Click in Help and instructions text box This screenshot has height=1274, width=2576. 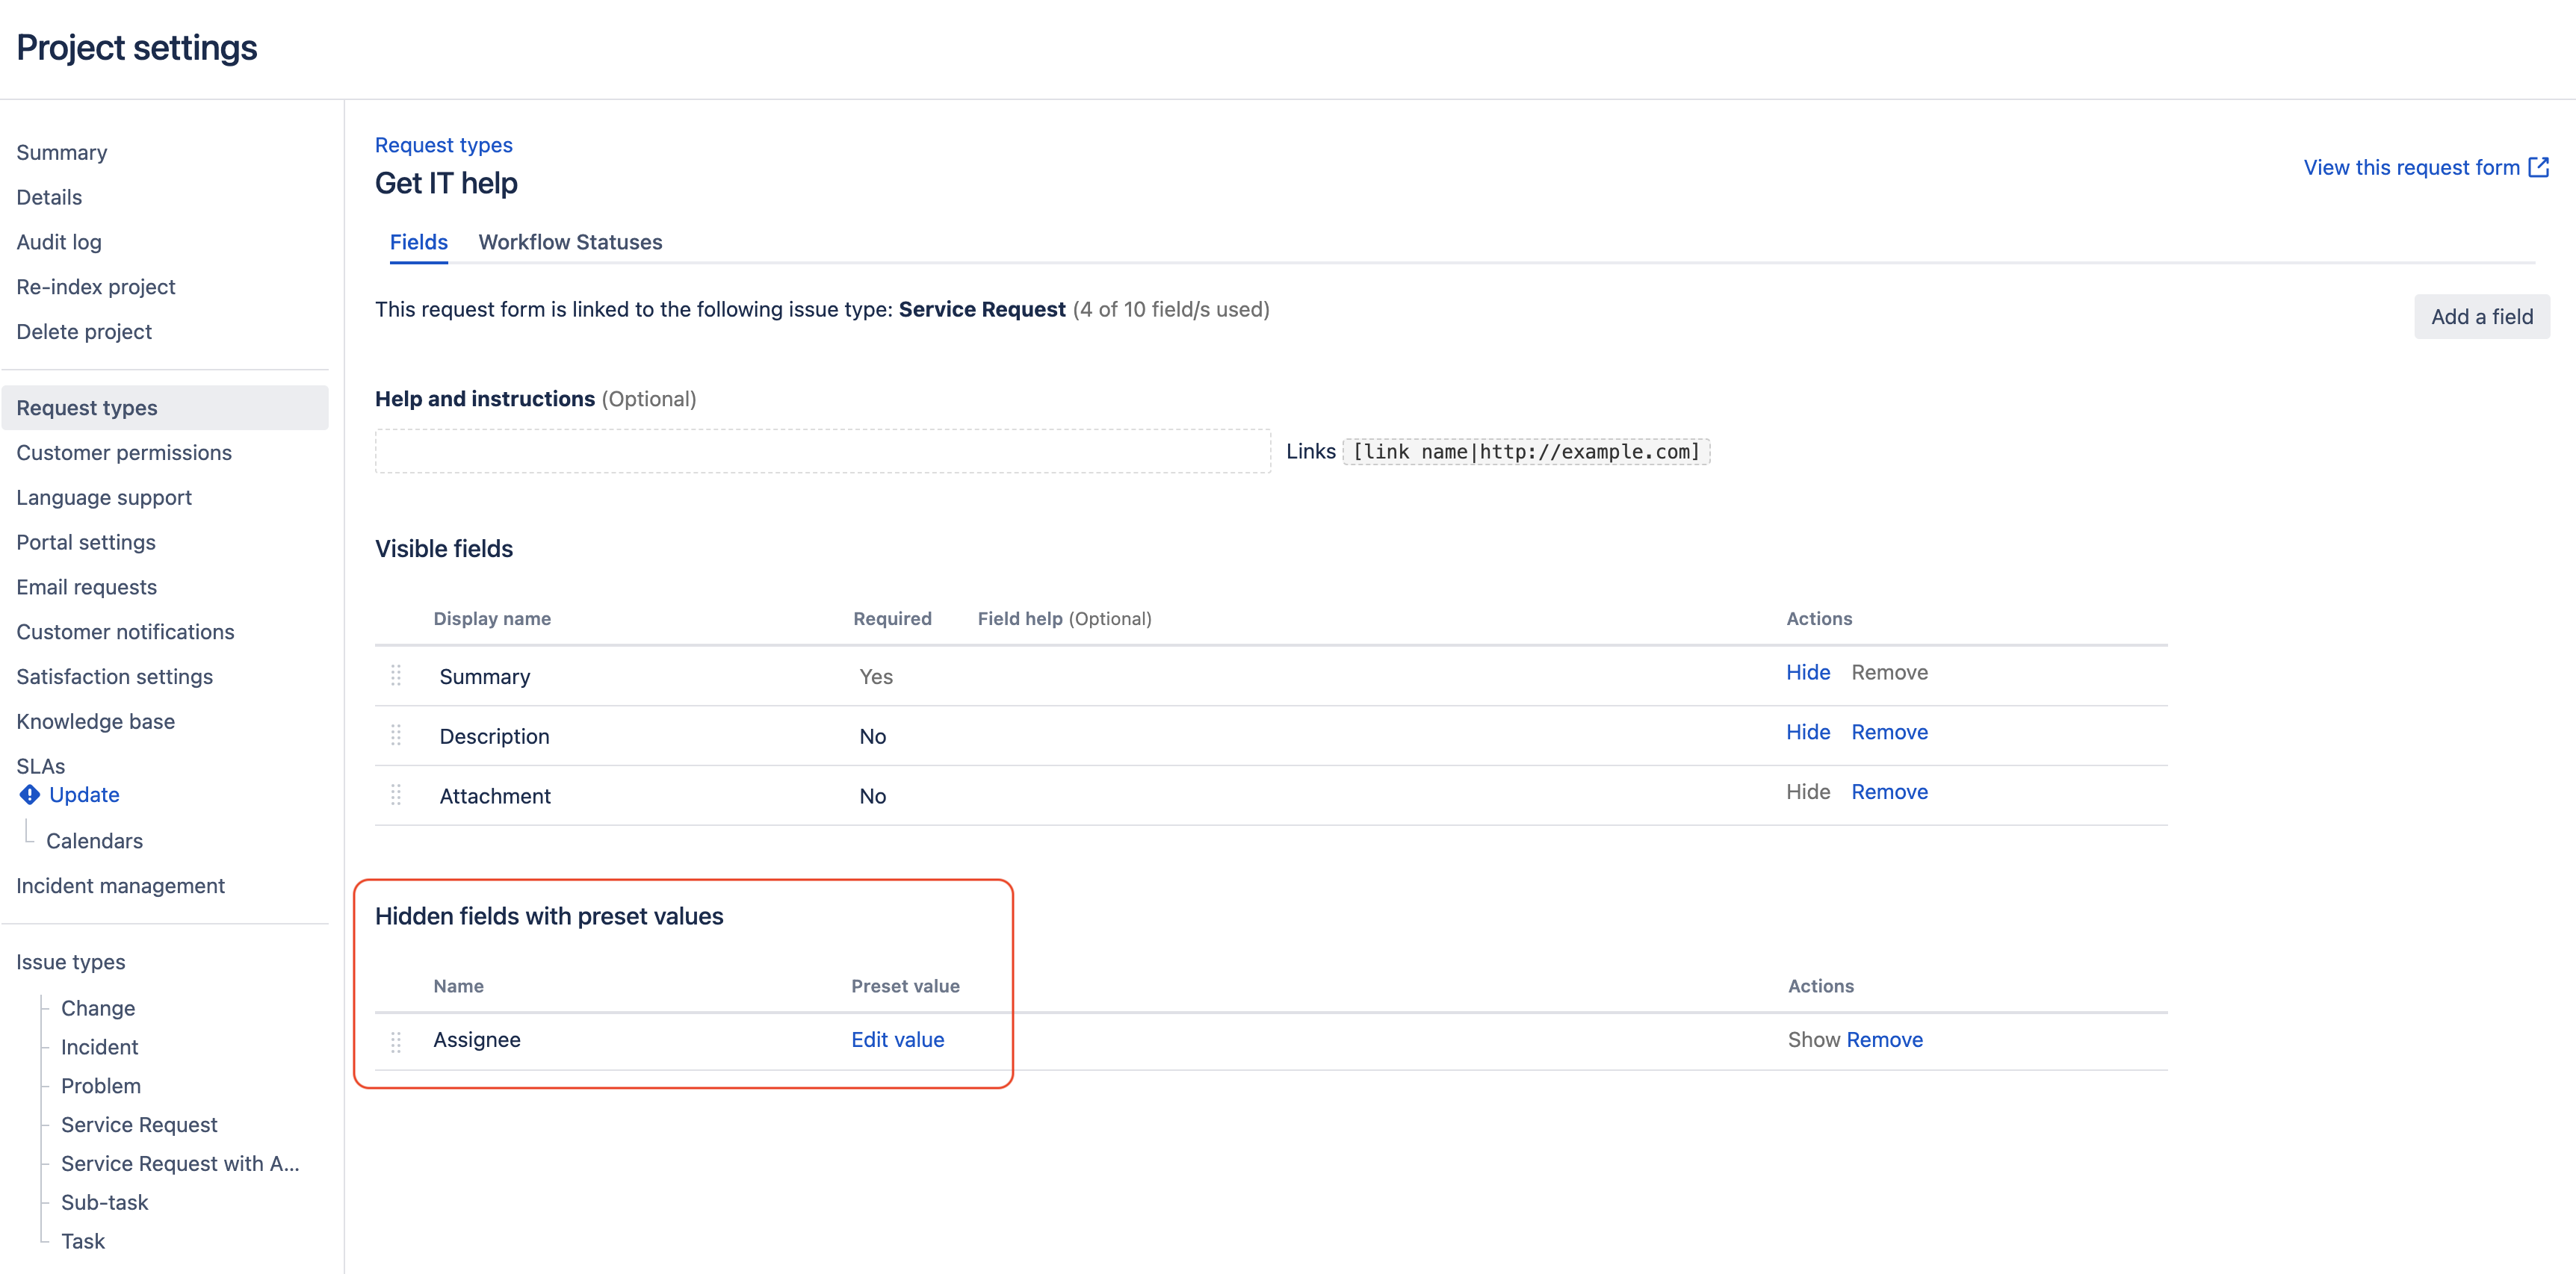click(x=822, y=450)
